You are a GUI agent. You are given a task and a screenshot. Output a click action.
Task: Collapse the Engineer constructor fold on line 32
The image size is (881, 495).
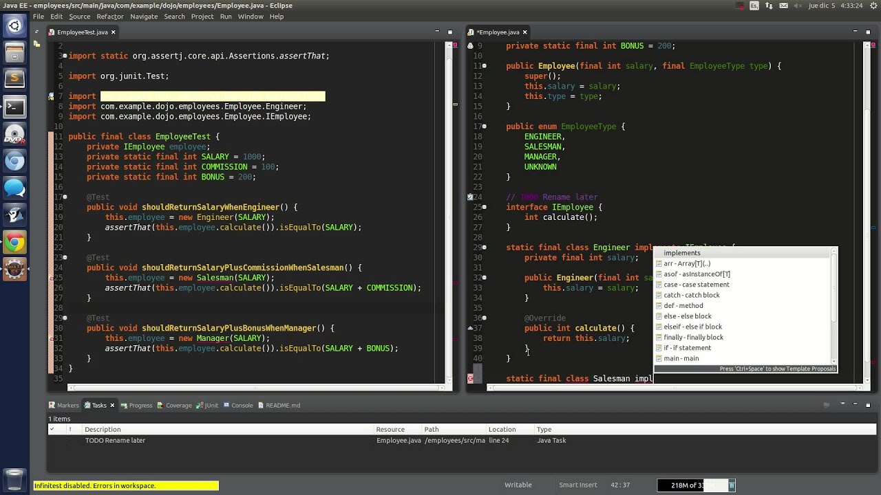tap(485, 278)
